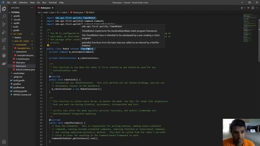Image resolution: width=260 pixels, height=146 pixels.
Task: Open build.gradle file
Action: [22, 80]
